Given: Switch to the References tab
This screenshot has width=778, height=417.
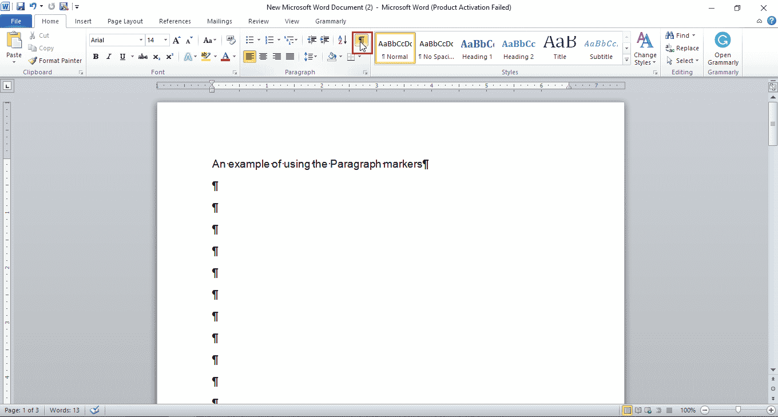Looking at the screenshot, I should [175, 21].
